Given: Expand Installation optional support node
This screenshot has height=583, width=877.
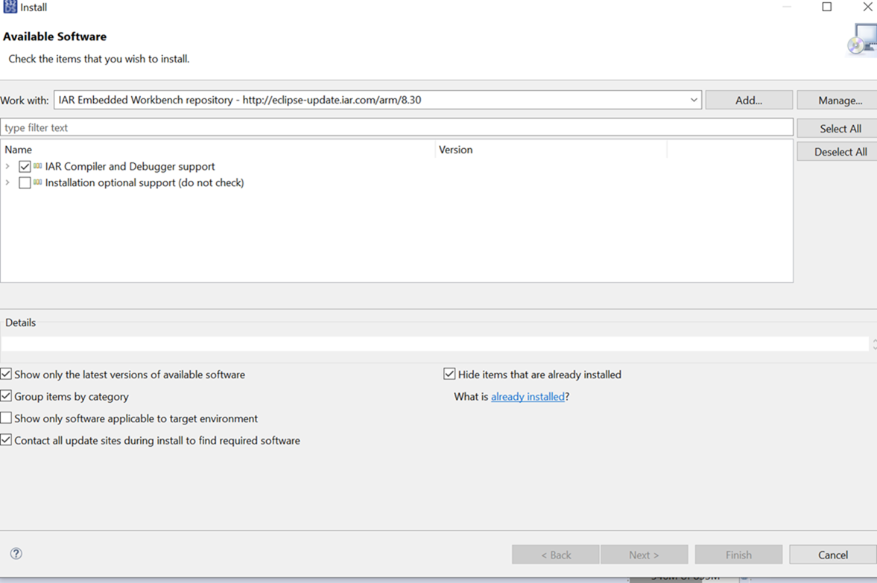Looking at the screenshot, I should [7, 182].
